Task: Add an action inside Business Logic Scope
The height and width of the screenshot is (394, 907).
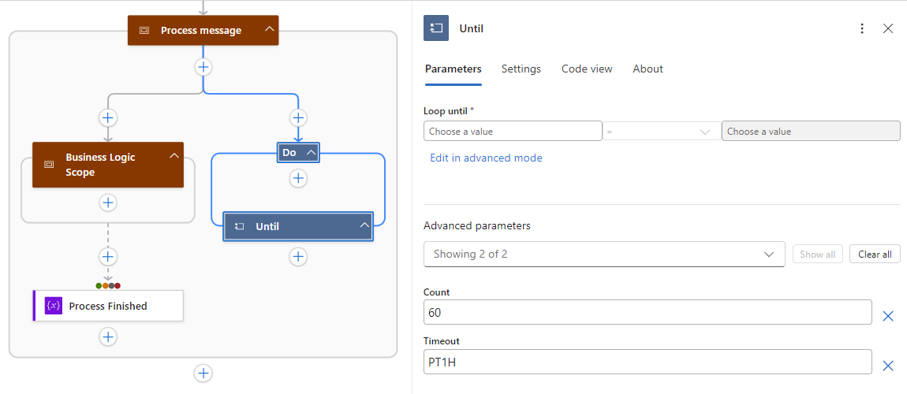Action: [x=108, y=203]
